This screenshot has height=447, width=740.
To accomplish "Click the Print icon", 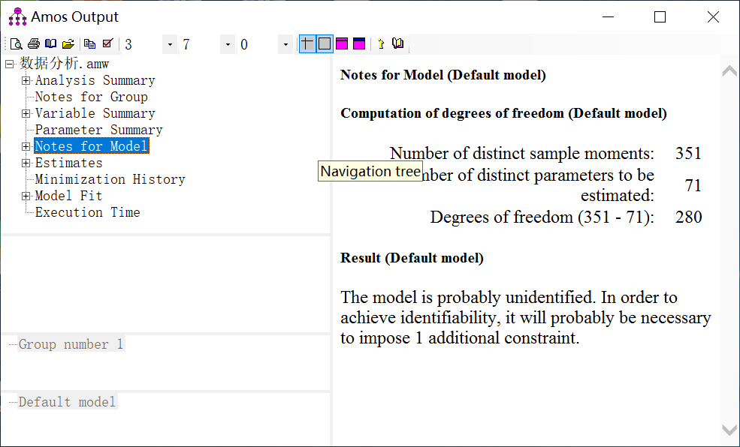I will coord(34,43).
